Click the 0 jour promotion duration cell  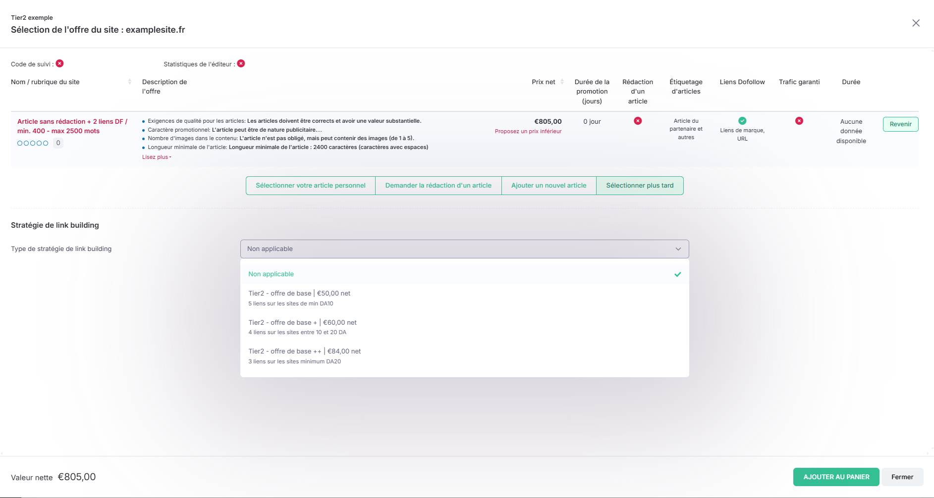pyautogui.click(x=592, y=122)
